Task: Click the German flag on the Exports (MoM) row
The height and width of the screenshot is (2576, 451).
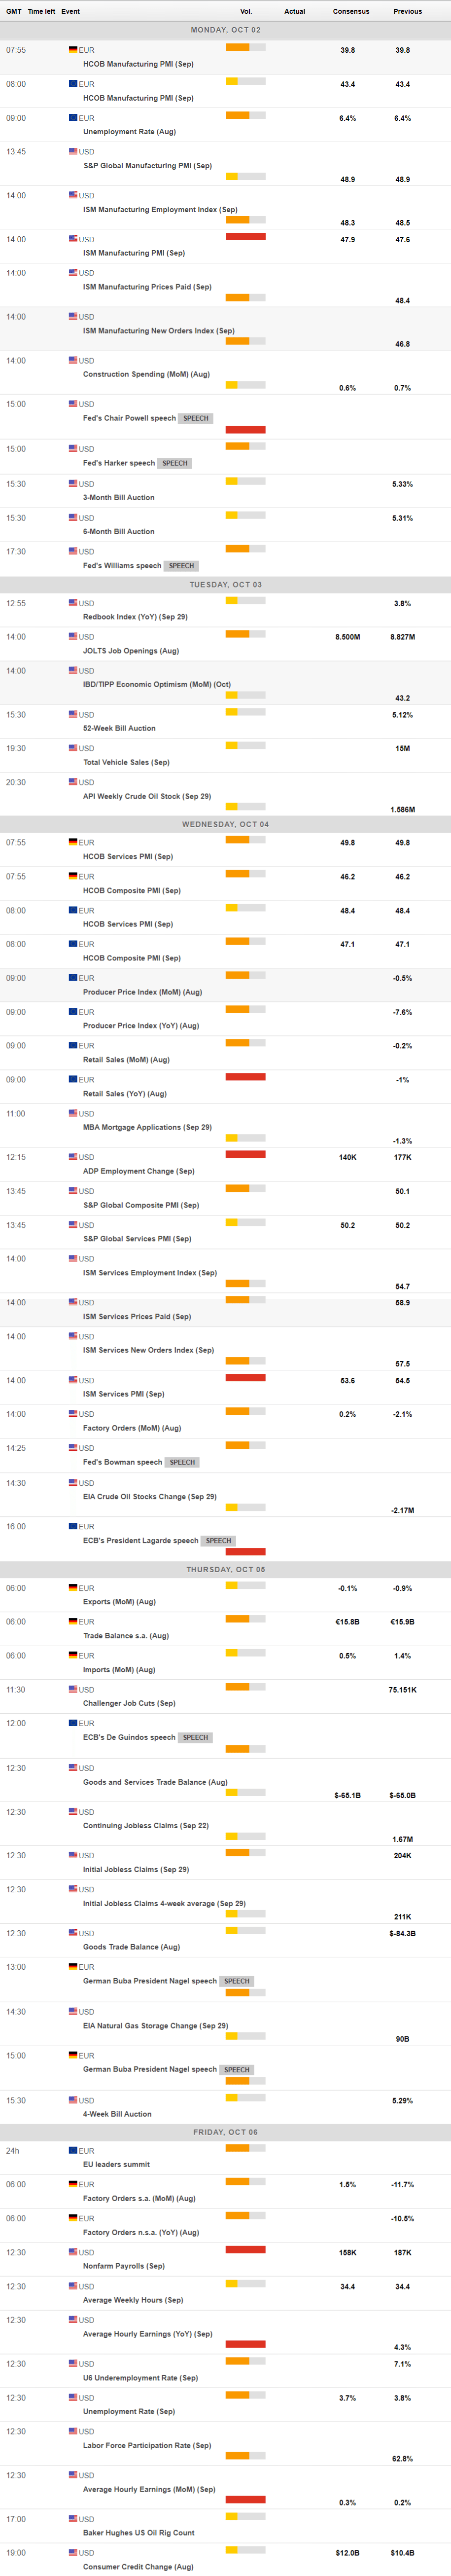Action: [x=73, y=1587]
